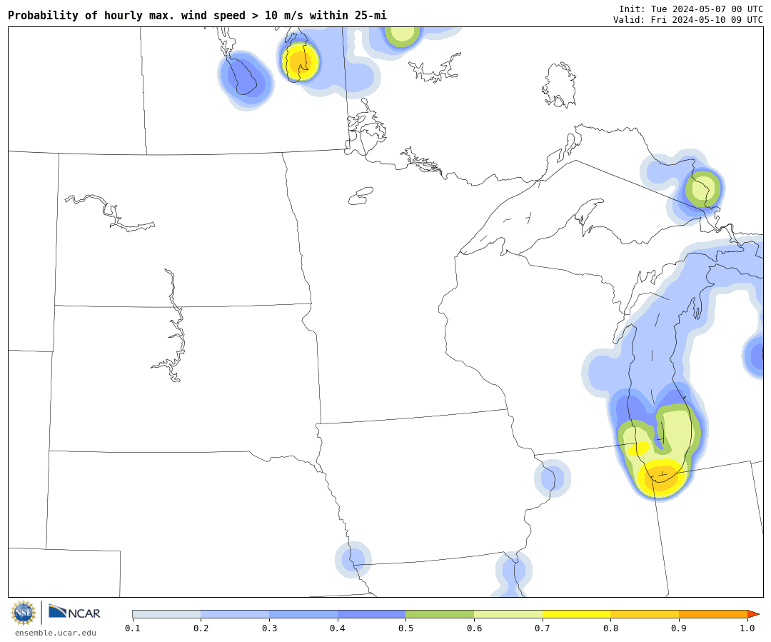The width and height of the screenshot is (771, 642).
Task: Click the orange-yellow hotspot at southern Lake Michigan
Action: click(x=662, y=478)
